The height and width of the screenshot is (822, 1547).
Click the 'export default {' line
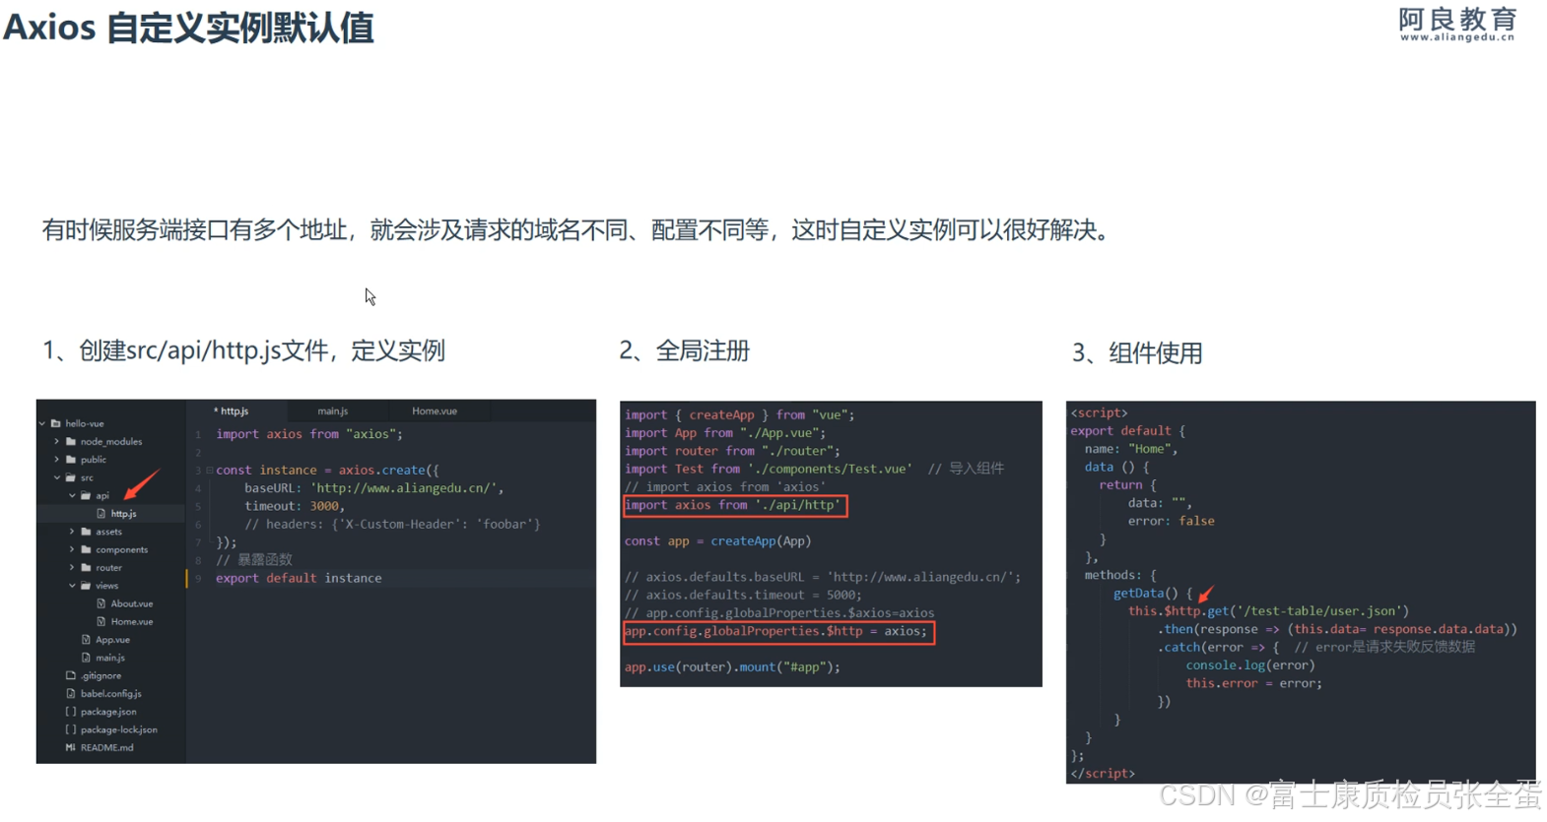tap(1128, 431)
